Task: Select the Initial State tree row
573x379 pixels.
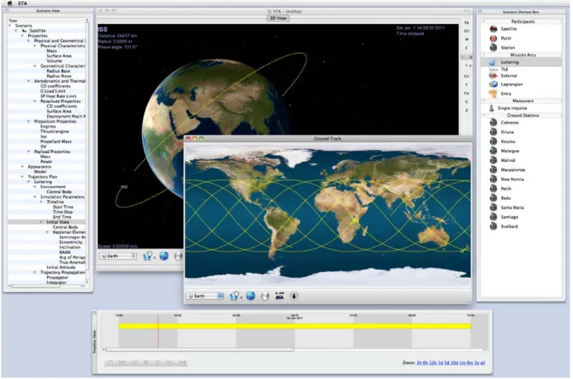Action: 46,222
